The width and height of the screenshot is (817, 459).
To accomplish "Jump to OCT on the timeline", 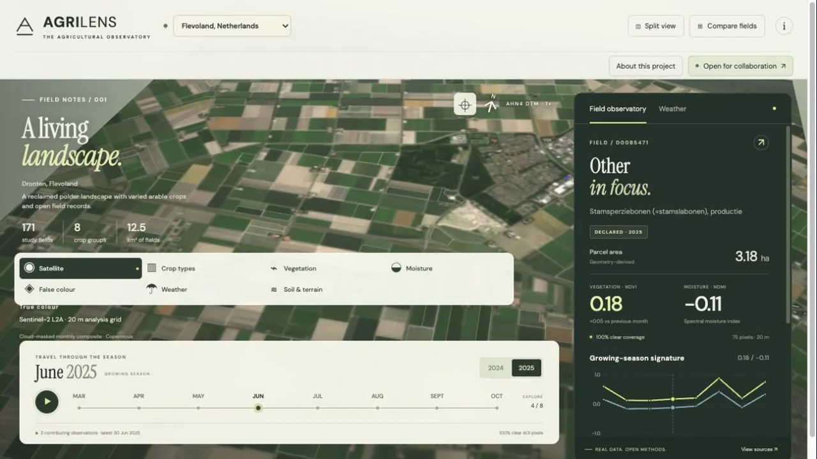I will (x=497, y=402).
